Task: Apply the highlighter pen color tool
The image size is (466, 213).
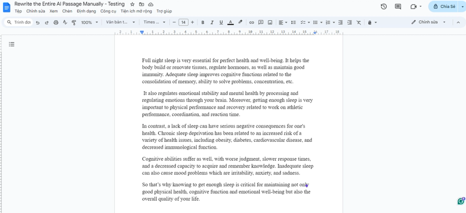Action: pos(240,22)
